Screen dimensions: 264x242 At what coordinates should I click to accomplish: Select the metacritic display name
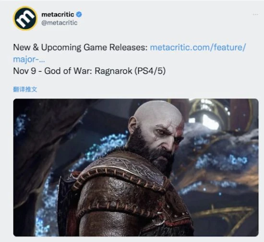tap(58, 14)
